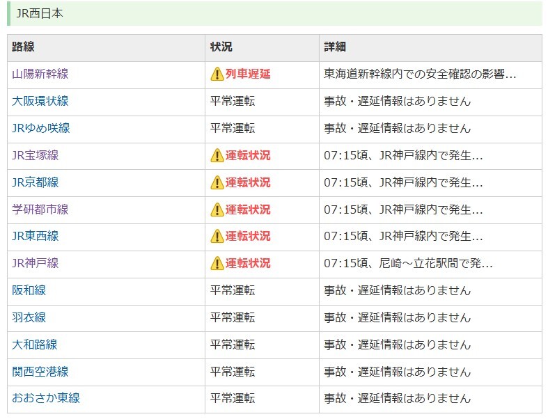
Task: Click warning icon beside 列車遅延 status
Action: 217,74
